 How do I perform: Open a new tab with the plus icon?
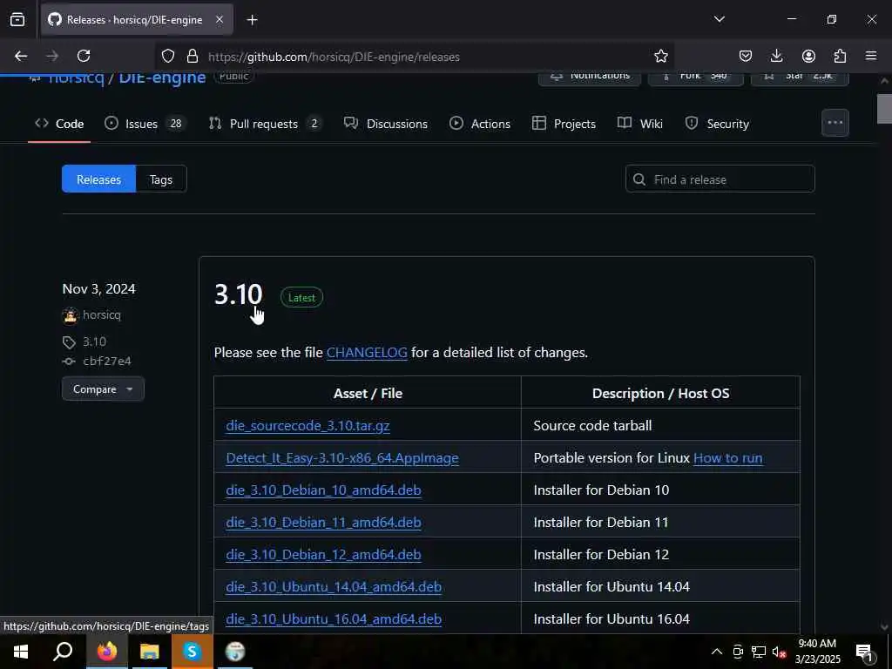point(252,20)
